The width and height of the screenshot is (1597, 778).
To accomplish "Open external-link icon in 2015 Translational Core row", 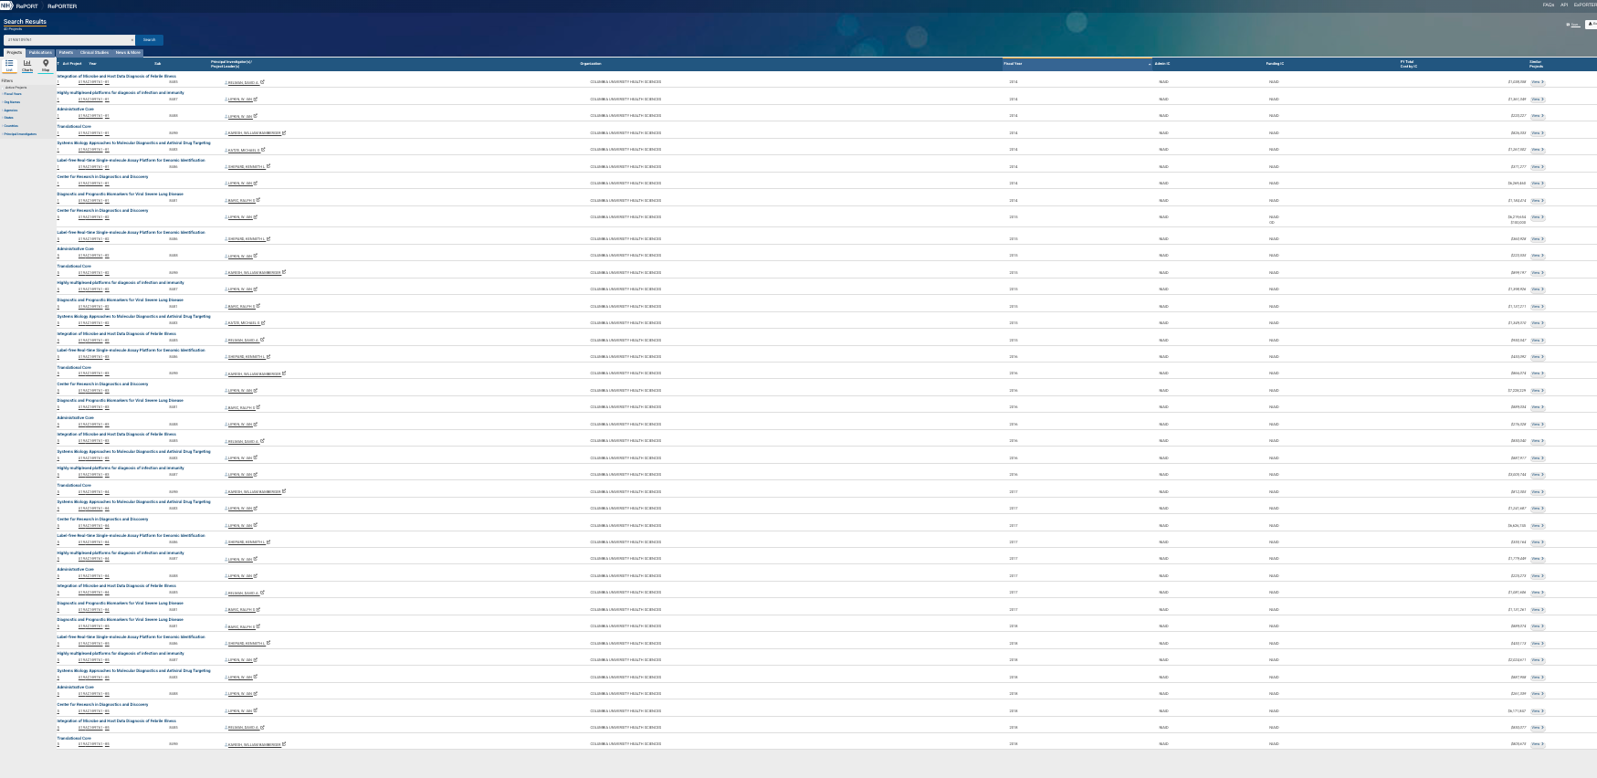I will pos(284,272).
